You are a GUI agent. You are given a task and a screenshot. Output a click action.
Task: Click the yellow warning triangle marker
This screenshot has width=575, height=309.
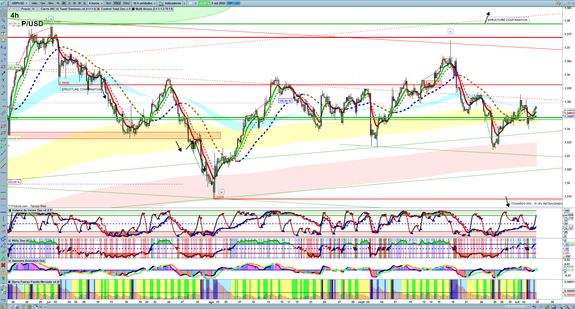(3, 272)
